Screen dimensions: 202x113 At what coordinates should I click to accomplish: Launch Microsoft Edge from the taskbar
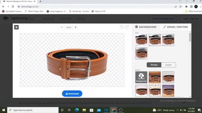point(77,110)
